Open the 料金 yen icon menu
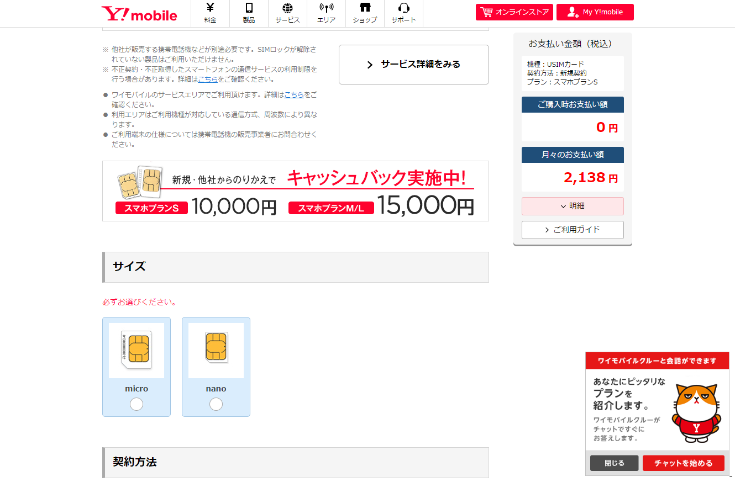735x482 pixels. 210,13
